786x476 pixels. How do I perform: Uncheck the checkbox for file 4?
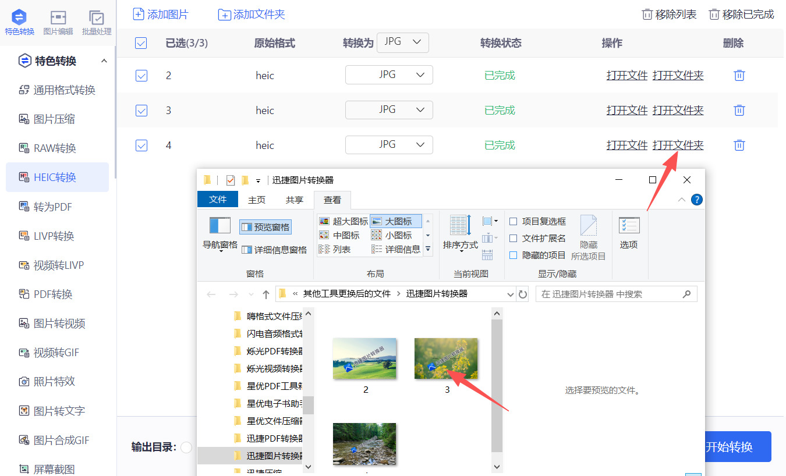(141, 145)
